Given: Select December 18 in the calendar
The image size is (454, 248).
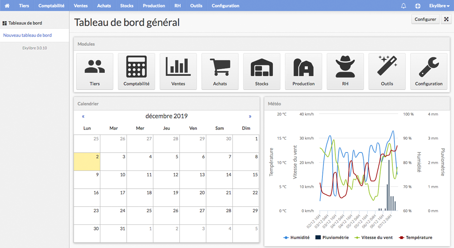Looking at the screenshot, I should [140, 197].
